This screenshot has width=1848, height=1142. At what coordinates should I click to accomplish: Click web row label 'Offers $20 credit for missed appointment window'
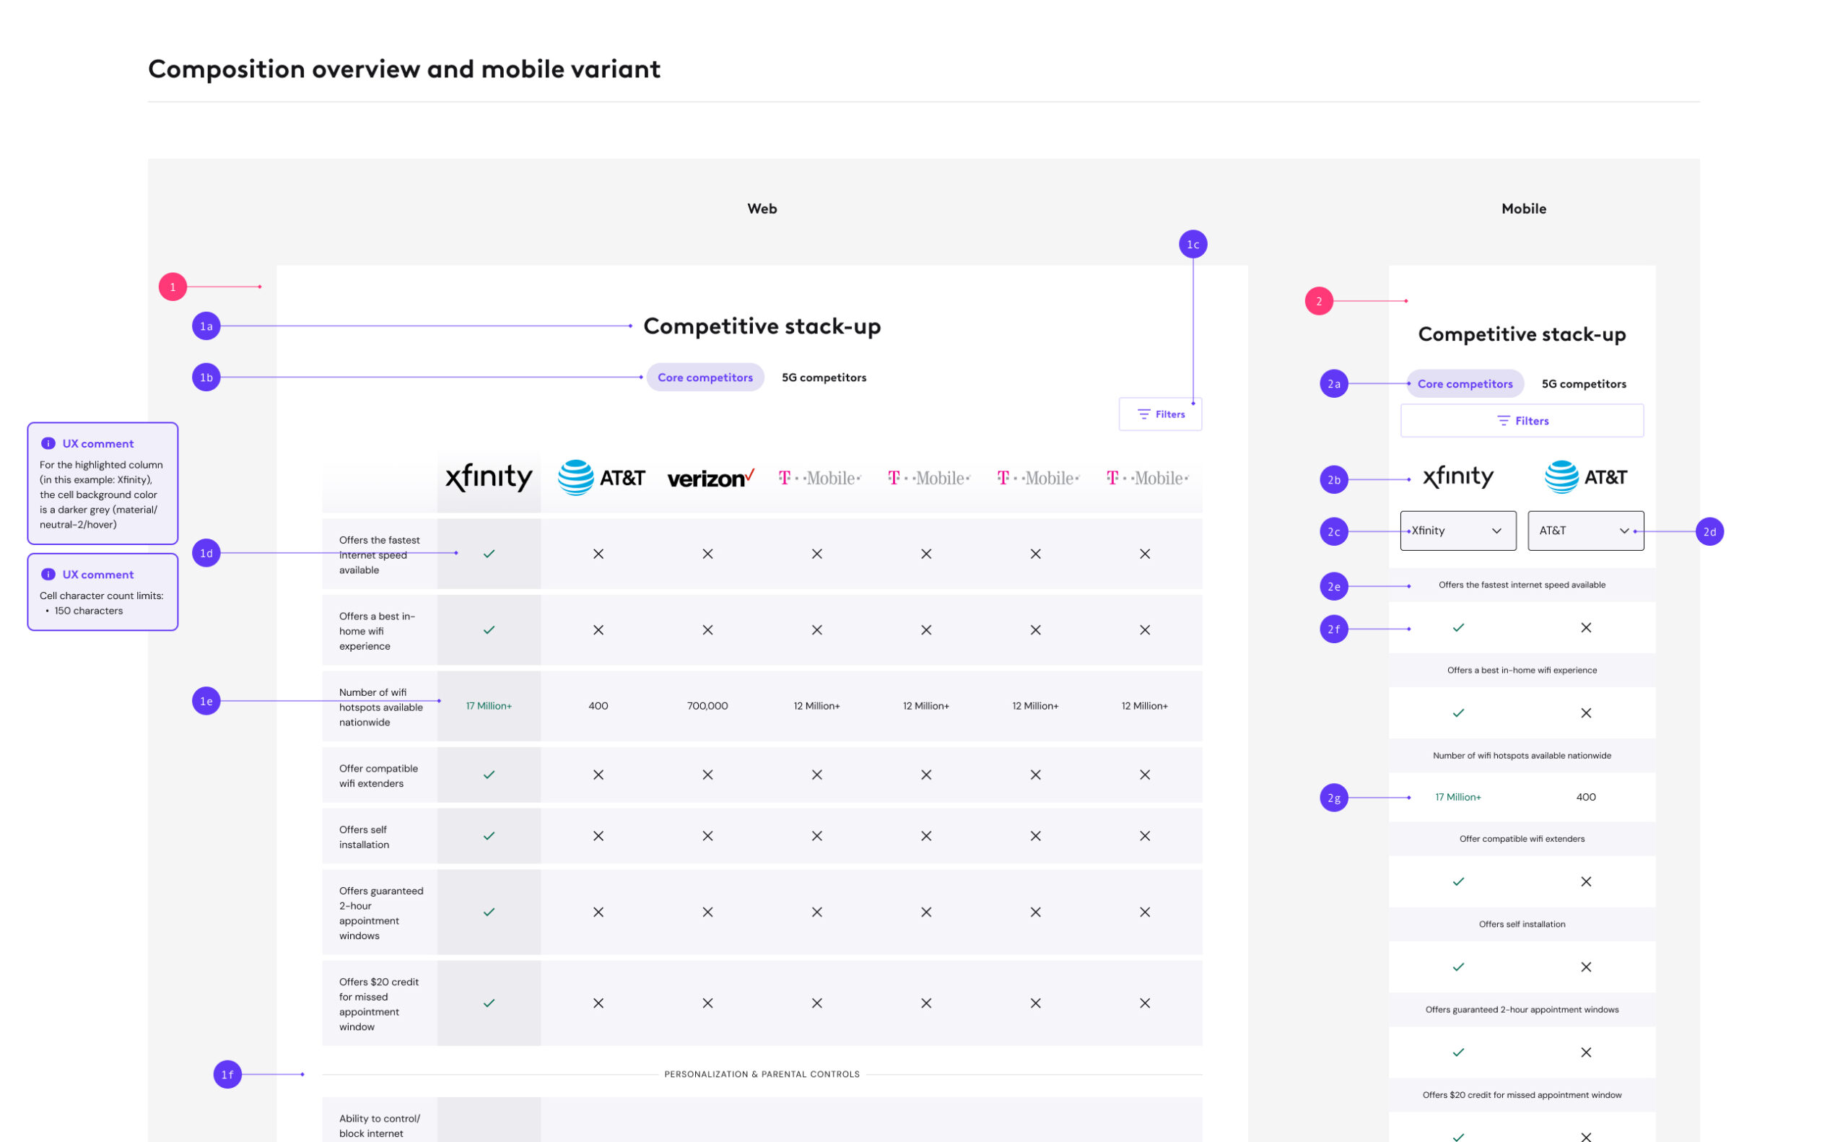(x=379, y=1004)
